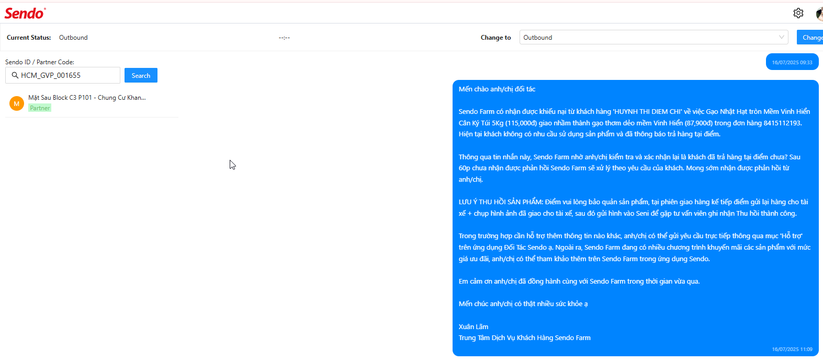Click the Change button

[x=810, y=37]
